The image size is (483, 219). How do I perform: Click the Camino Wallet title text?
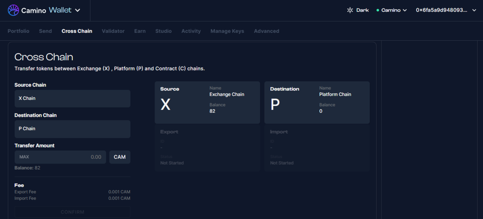coord(46,10)
